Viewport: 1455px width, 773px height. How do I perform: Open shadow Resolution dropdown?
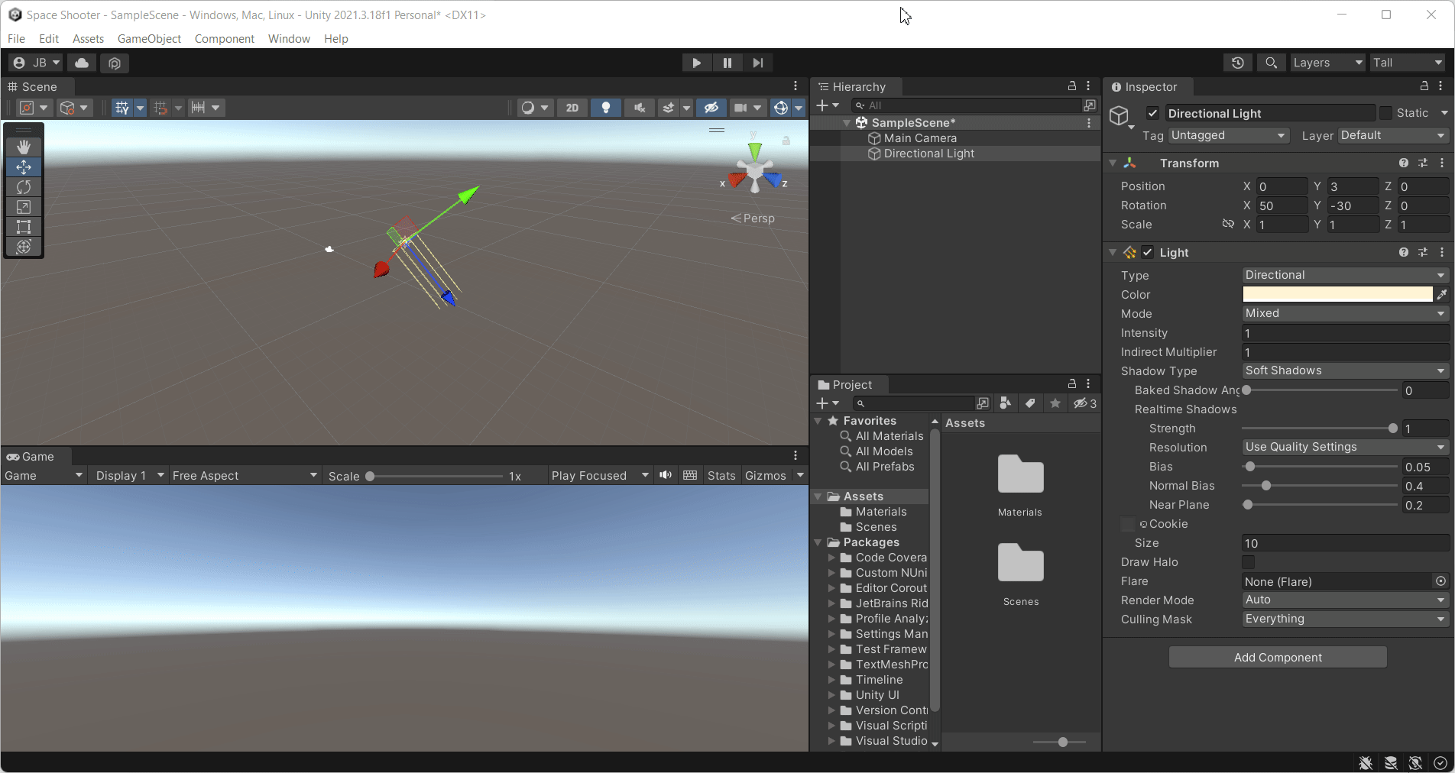pyautogui.click(x=1345, y=447)
